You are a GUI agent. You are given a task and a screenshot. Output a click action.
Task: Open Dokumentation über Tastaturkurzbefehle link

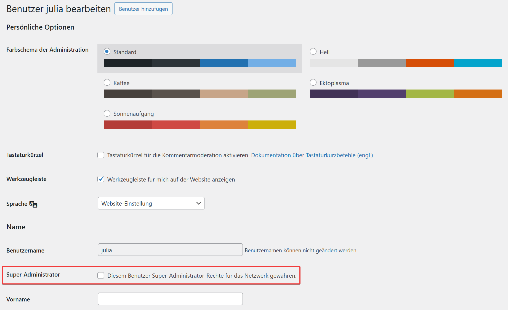click(312, 155)
